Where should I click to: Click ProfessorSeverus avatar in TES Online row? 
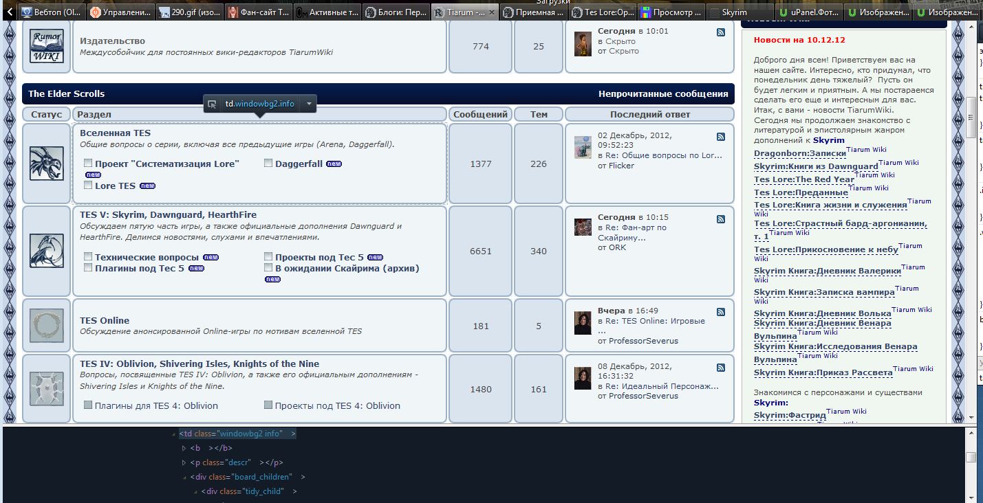point(583,322)
